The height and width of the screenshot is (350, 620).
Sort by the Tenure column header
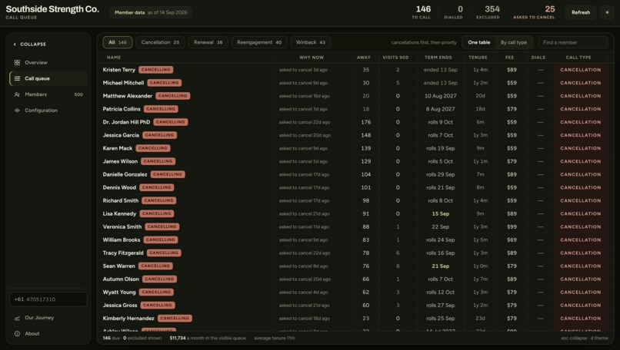coord(478,58)
